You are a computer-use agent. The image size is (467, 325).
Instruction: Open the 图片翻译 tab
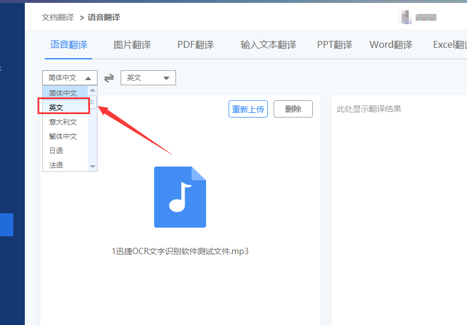(132, 45)
